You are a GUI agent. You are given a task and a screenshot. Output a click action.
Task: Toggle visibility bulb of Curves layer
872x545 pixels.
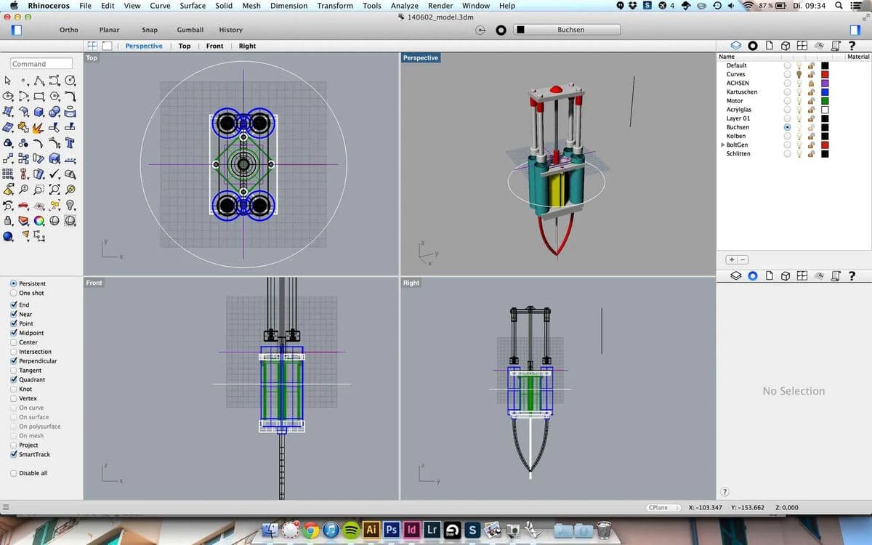point(799,74)
